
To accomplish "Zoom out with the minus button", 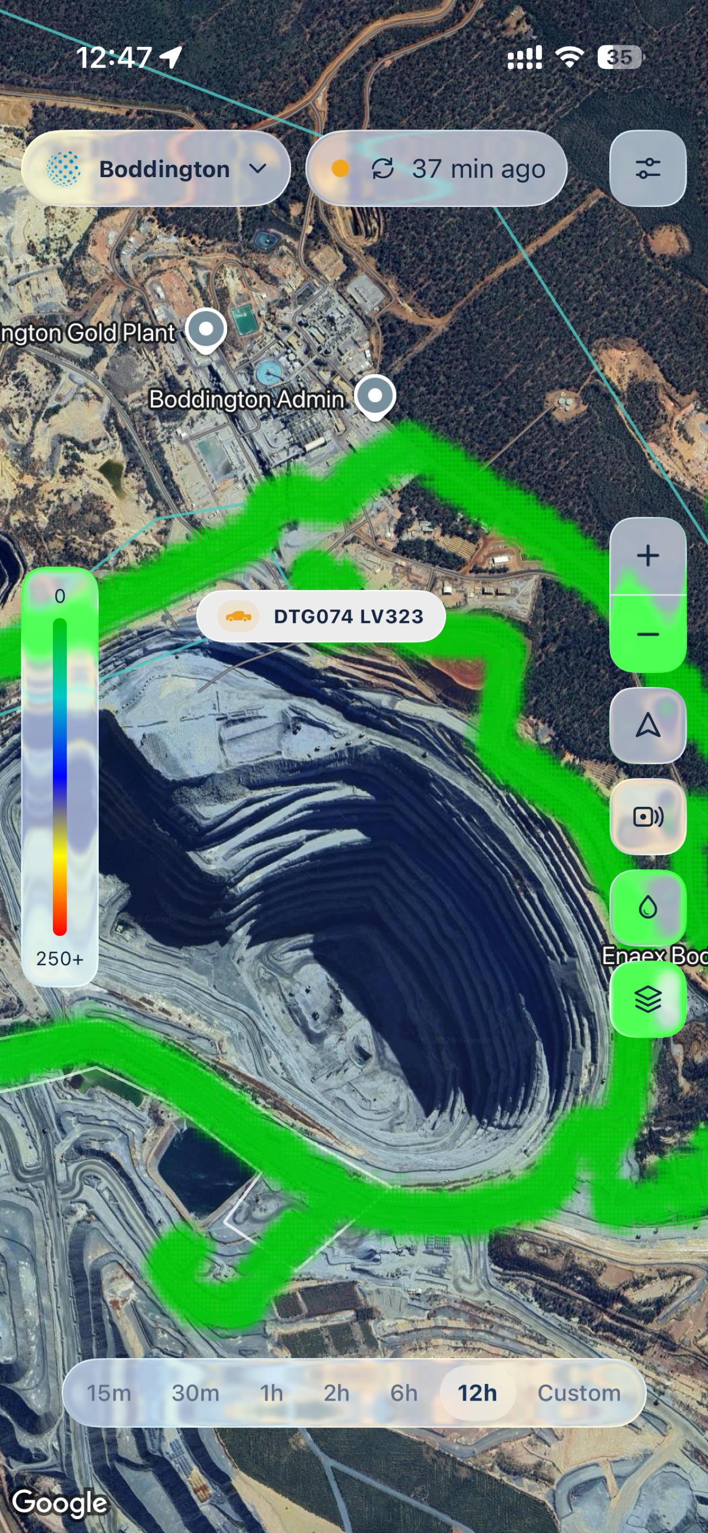I will [x=648, y=634].
